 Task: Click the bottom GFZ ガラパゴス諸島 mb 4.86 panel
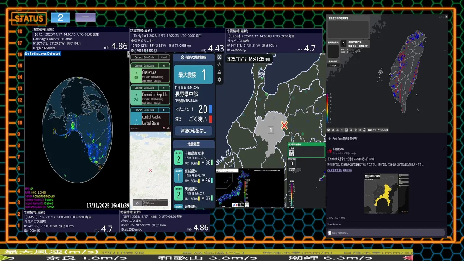click(x=165, y=221)
